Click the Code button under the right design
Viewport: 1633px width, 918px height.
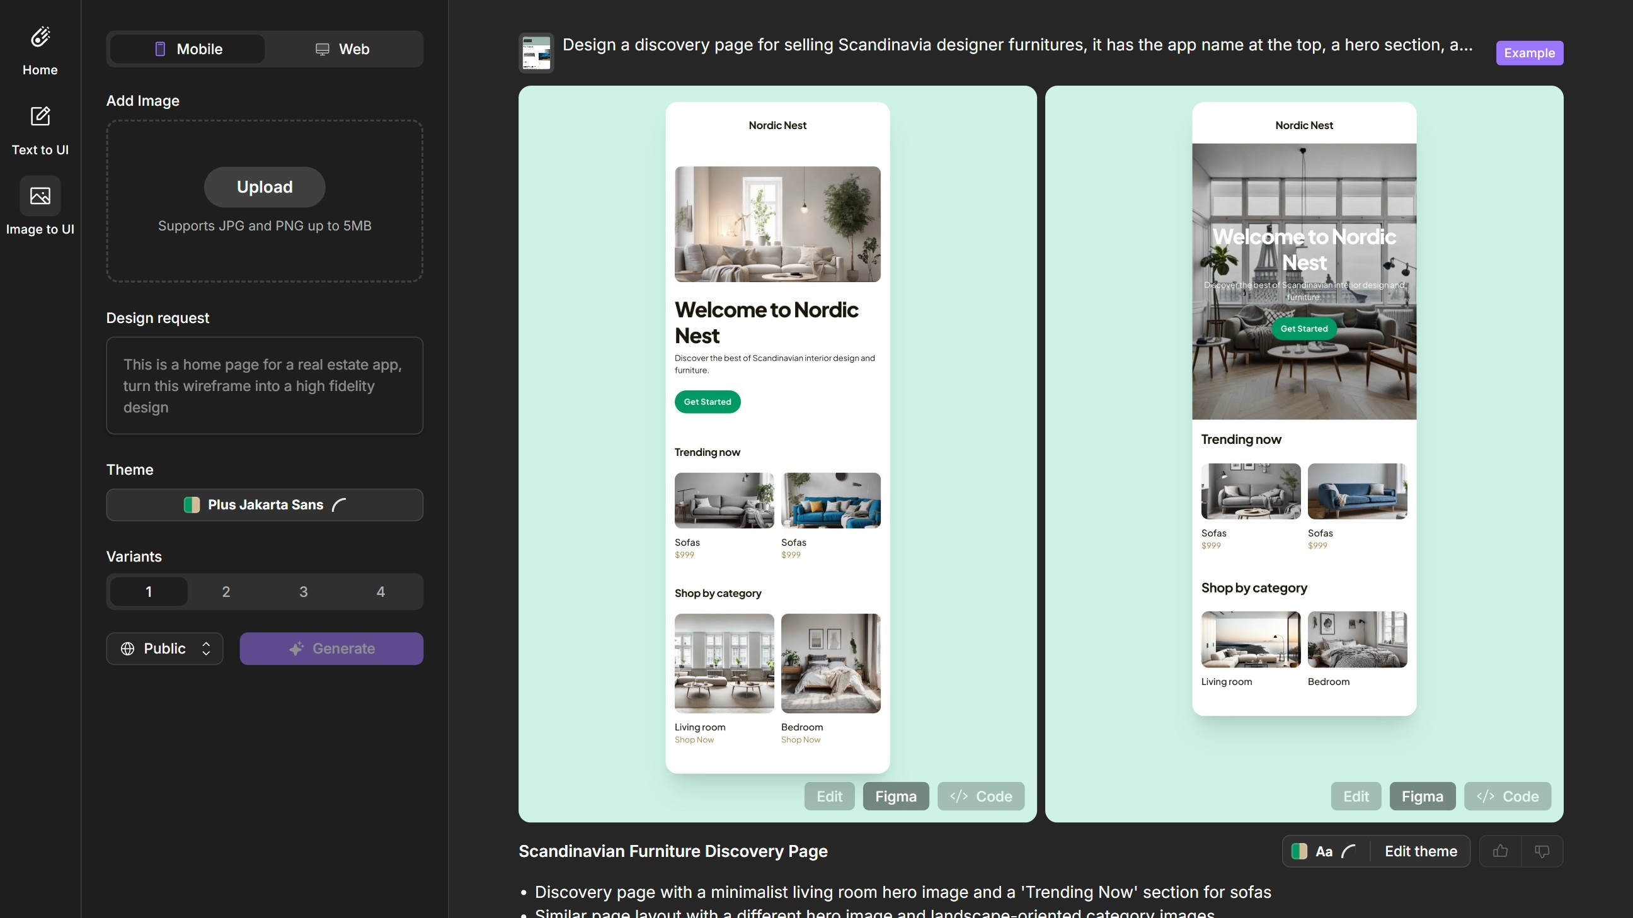click(1507, 796)
